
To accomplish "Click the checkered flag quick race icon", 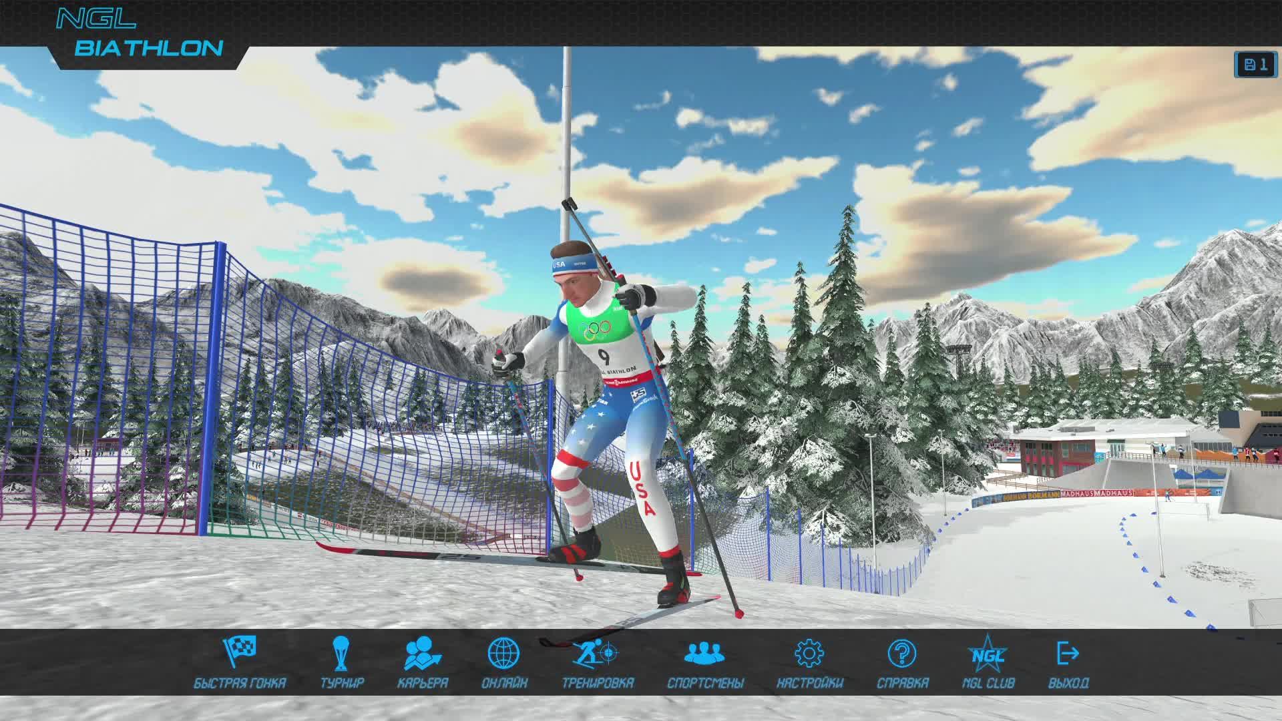I will point(240,652).
